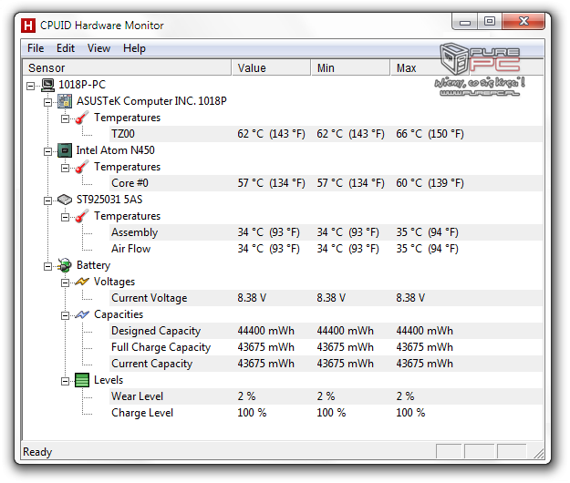The width and height of the screenshot is (570, 483).
Task: Click Core #0 value 57 °C (134 °F)
Action: pos(272,183)
